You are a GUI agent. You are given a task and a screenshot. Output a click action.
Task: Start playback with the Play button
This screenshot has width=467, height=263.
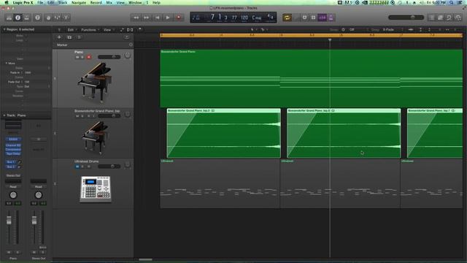tap(168, 18)
